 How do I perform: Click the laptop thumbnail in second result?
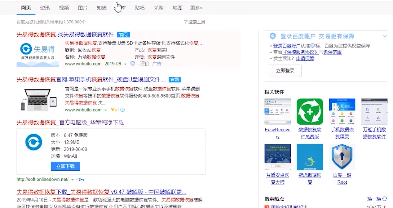[38, 99]
